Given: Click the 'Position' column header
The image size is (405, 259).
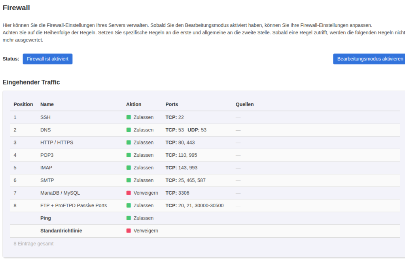Looking at the screenshot, I should [x=23, y=104].
